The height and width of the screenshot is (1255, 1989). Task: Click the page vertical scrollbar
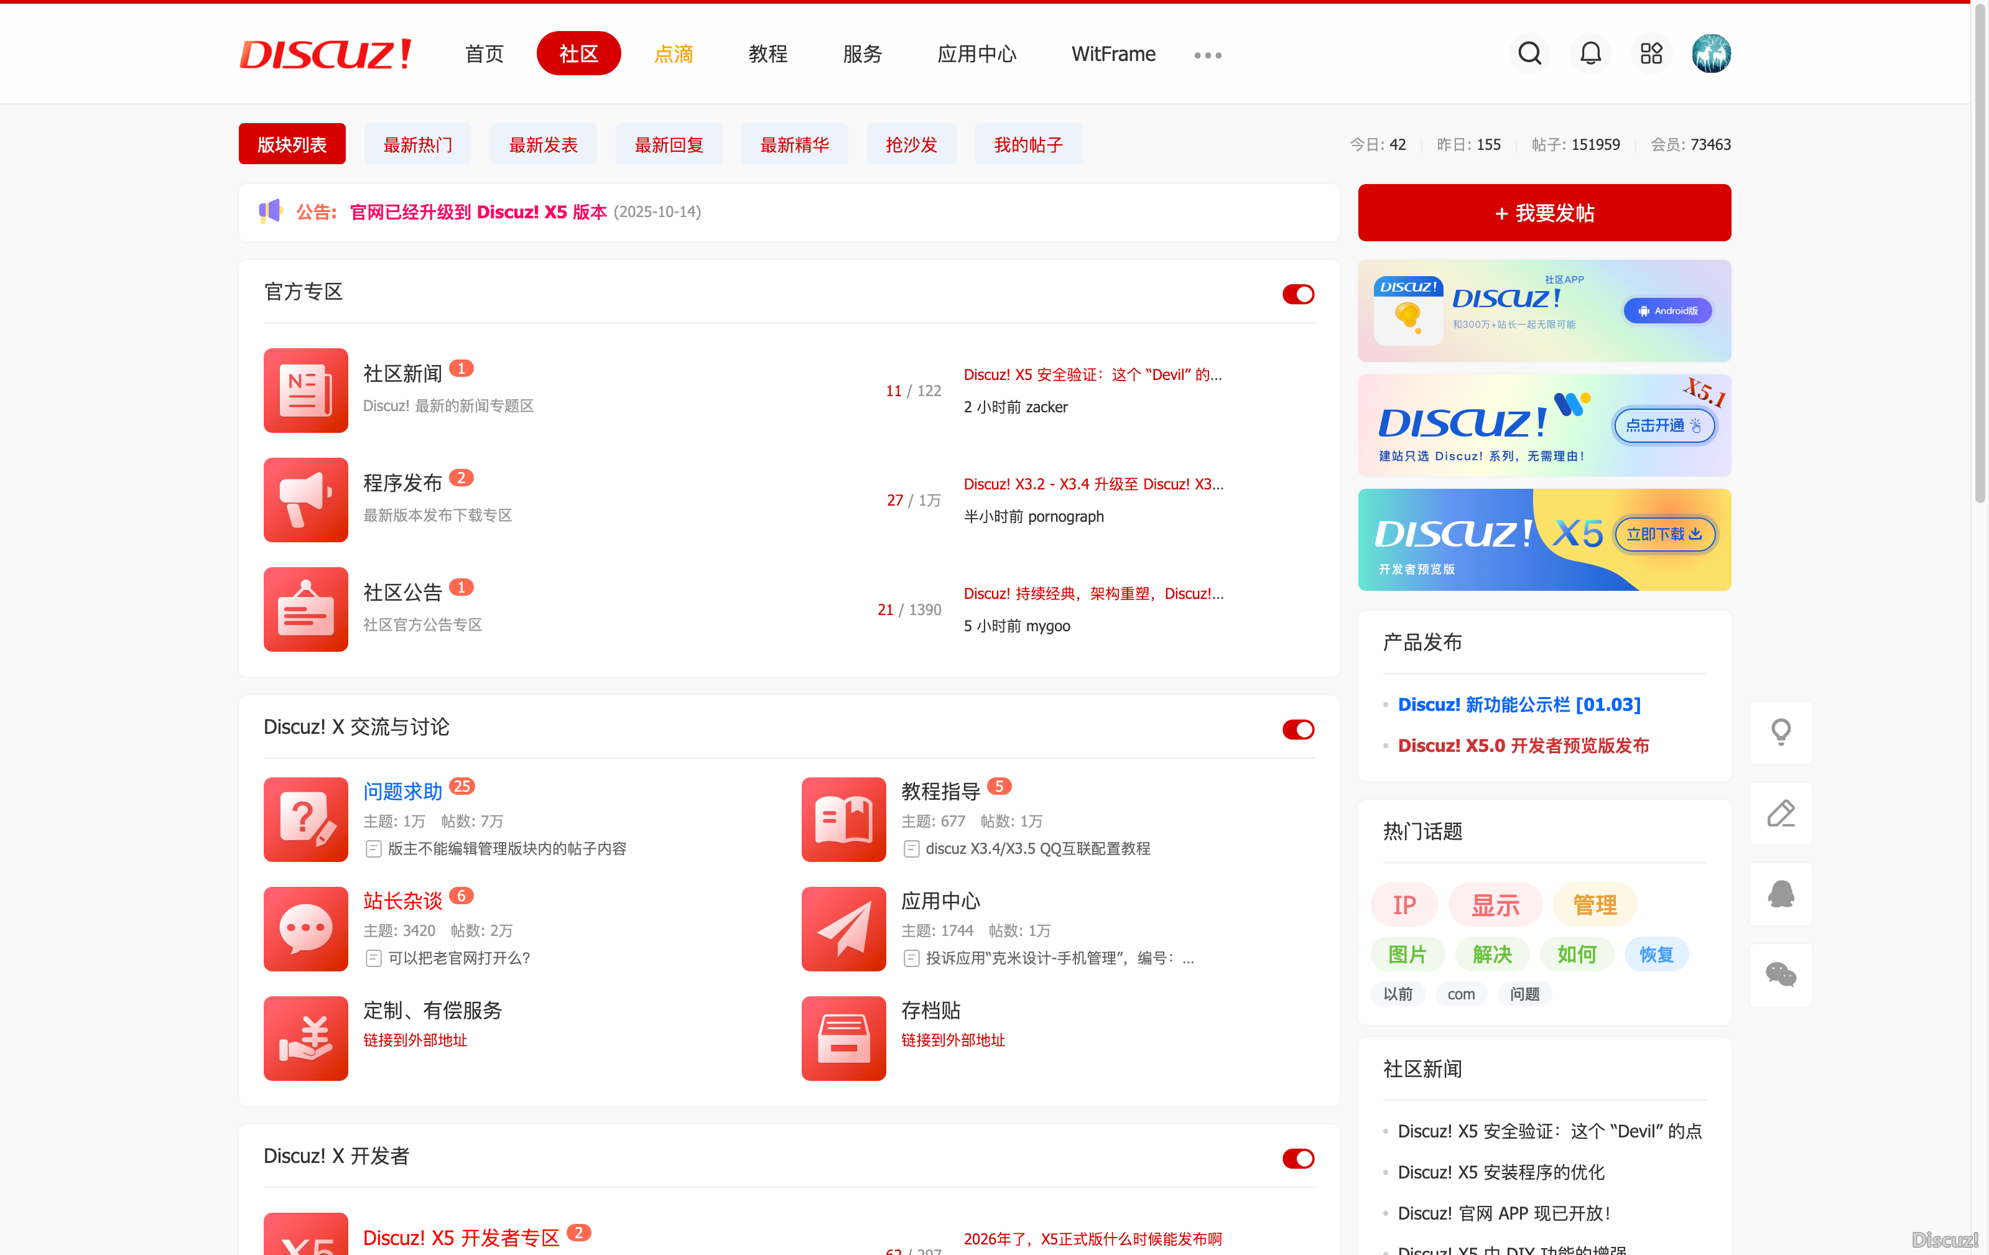1979,248
